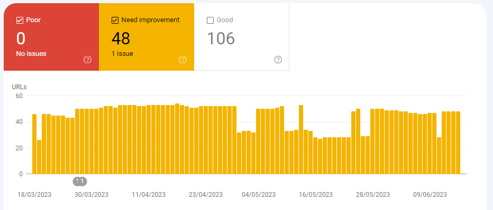The width and height of the screenshot is (493, 210).
Task: Open help icon on Need improvement card
Action: (x=182, y=60)
